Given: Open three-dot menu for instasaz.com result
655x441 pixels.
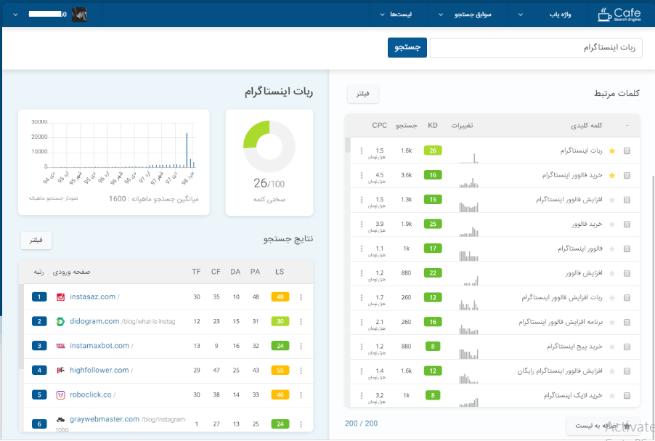Looking at the screenshot, I should point(301,297).
